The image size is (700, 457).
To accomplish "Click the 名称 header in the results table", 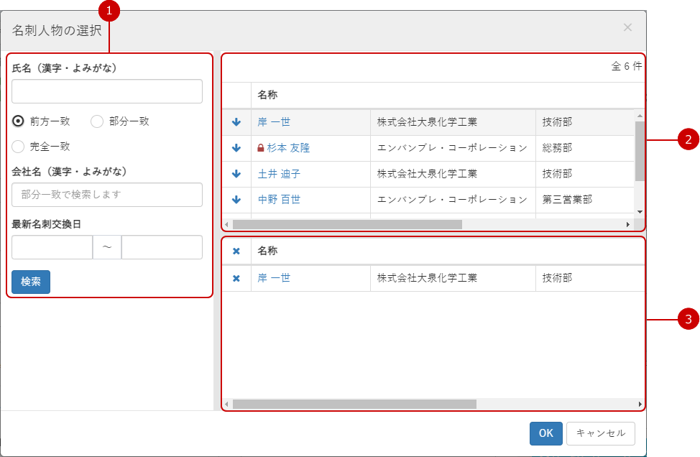I will (267, 95).
